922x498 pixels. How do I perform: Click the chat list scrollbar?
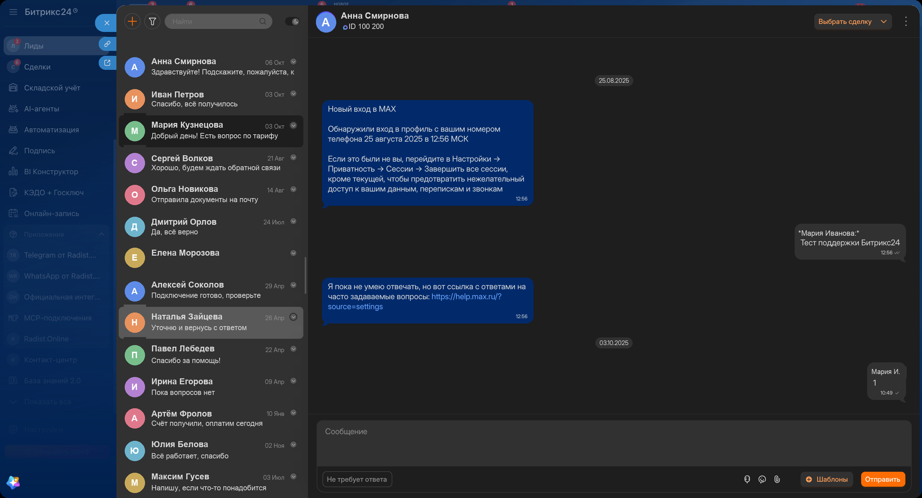pyautogui.click(x=305, y=275)
